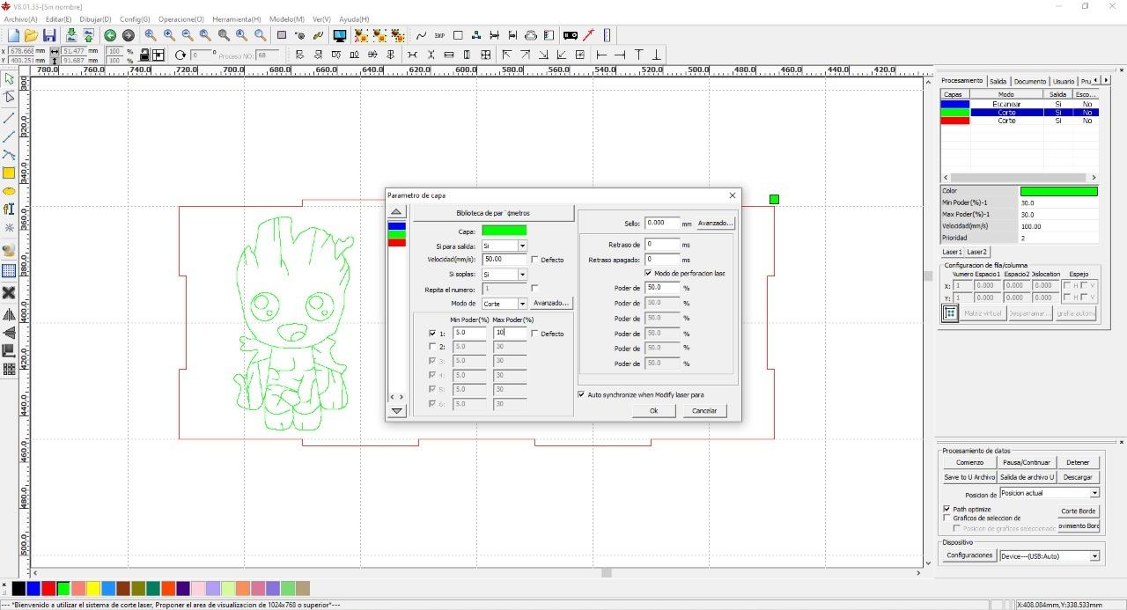
Task: Select the node edit tool
Action: [9, 97]
